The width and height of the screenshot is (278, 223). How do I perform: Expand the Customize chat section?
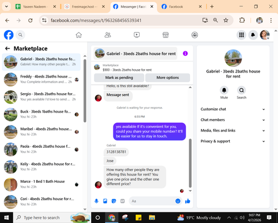pyautogui.click(x=233, y=109)
